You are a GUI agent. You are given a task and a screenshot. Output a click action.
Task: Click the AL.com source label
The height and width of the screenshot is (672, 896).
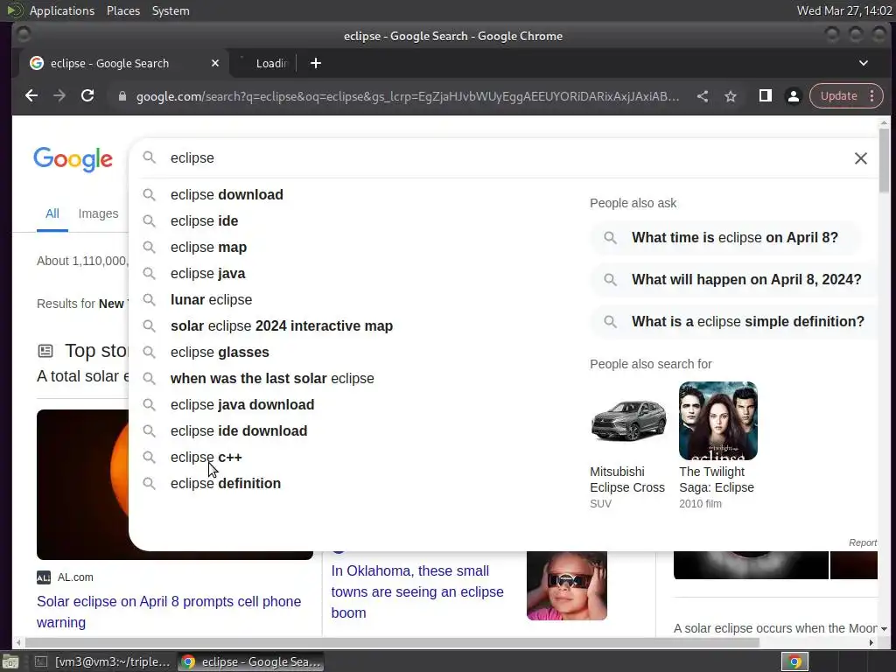(75, 577)
